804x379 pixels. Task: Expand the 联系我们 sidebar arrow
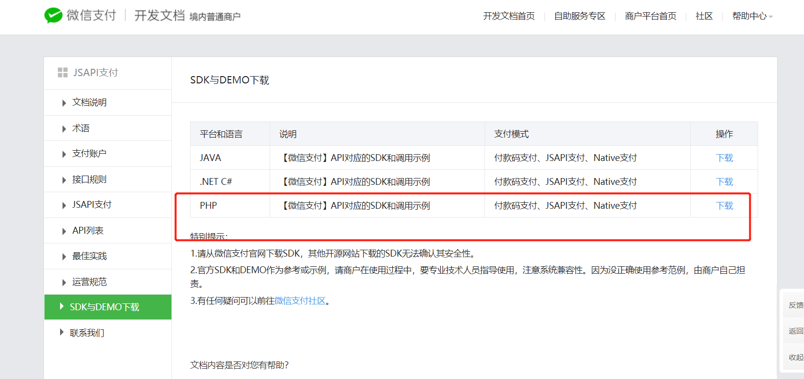pos(62,332)
